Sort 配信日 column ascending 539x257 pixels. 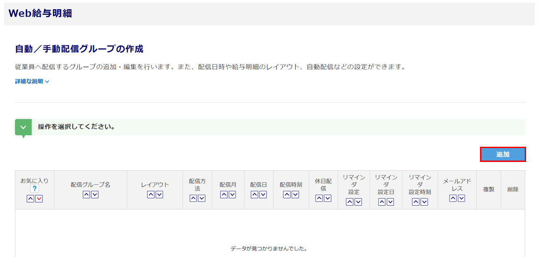[x=254, y=195]
